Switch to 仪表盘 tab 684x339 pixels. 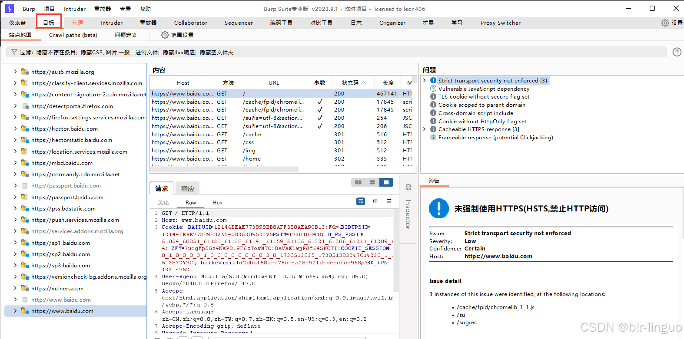[17, 23]
